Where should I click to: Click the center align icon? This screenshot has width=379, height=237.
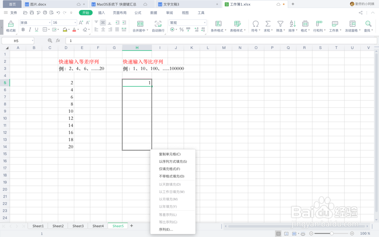click(103, 30)
